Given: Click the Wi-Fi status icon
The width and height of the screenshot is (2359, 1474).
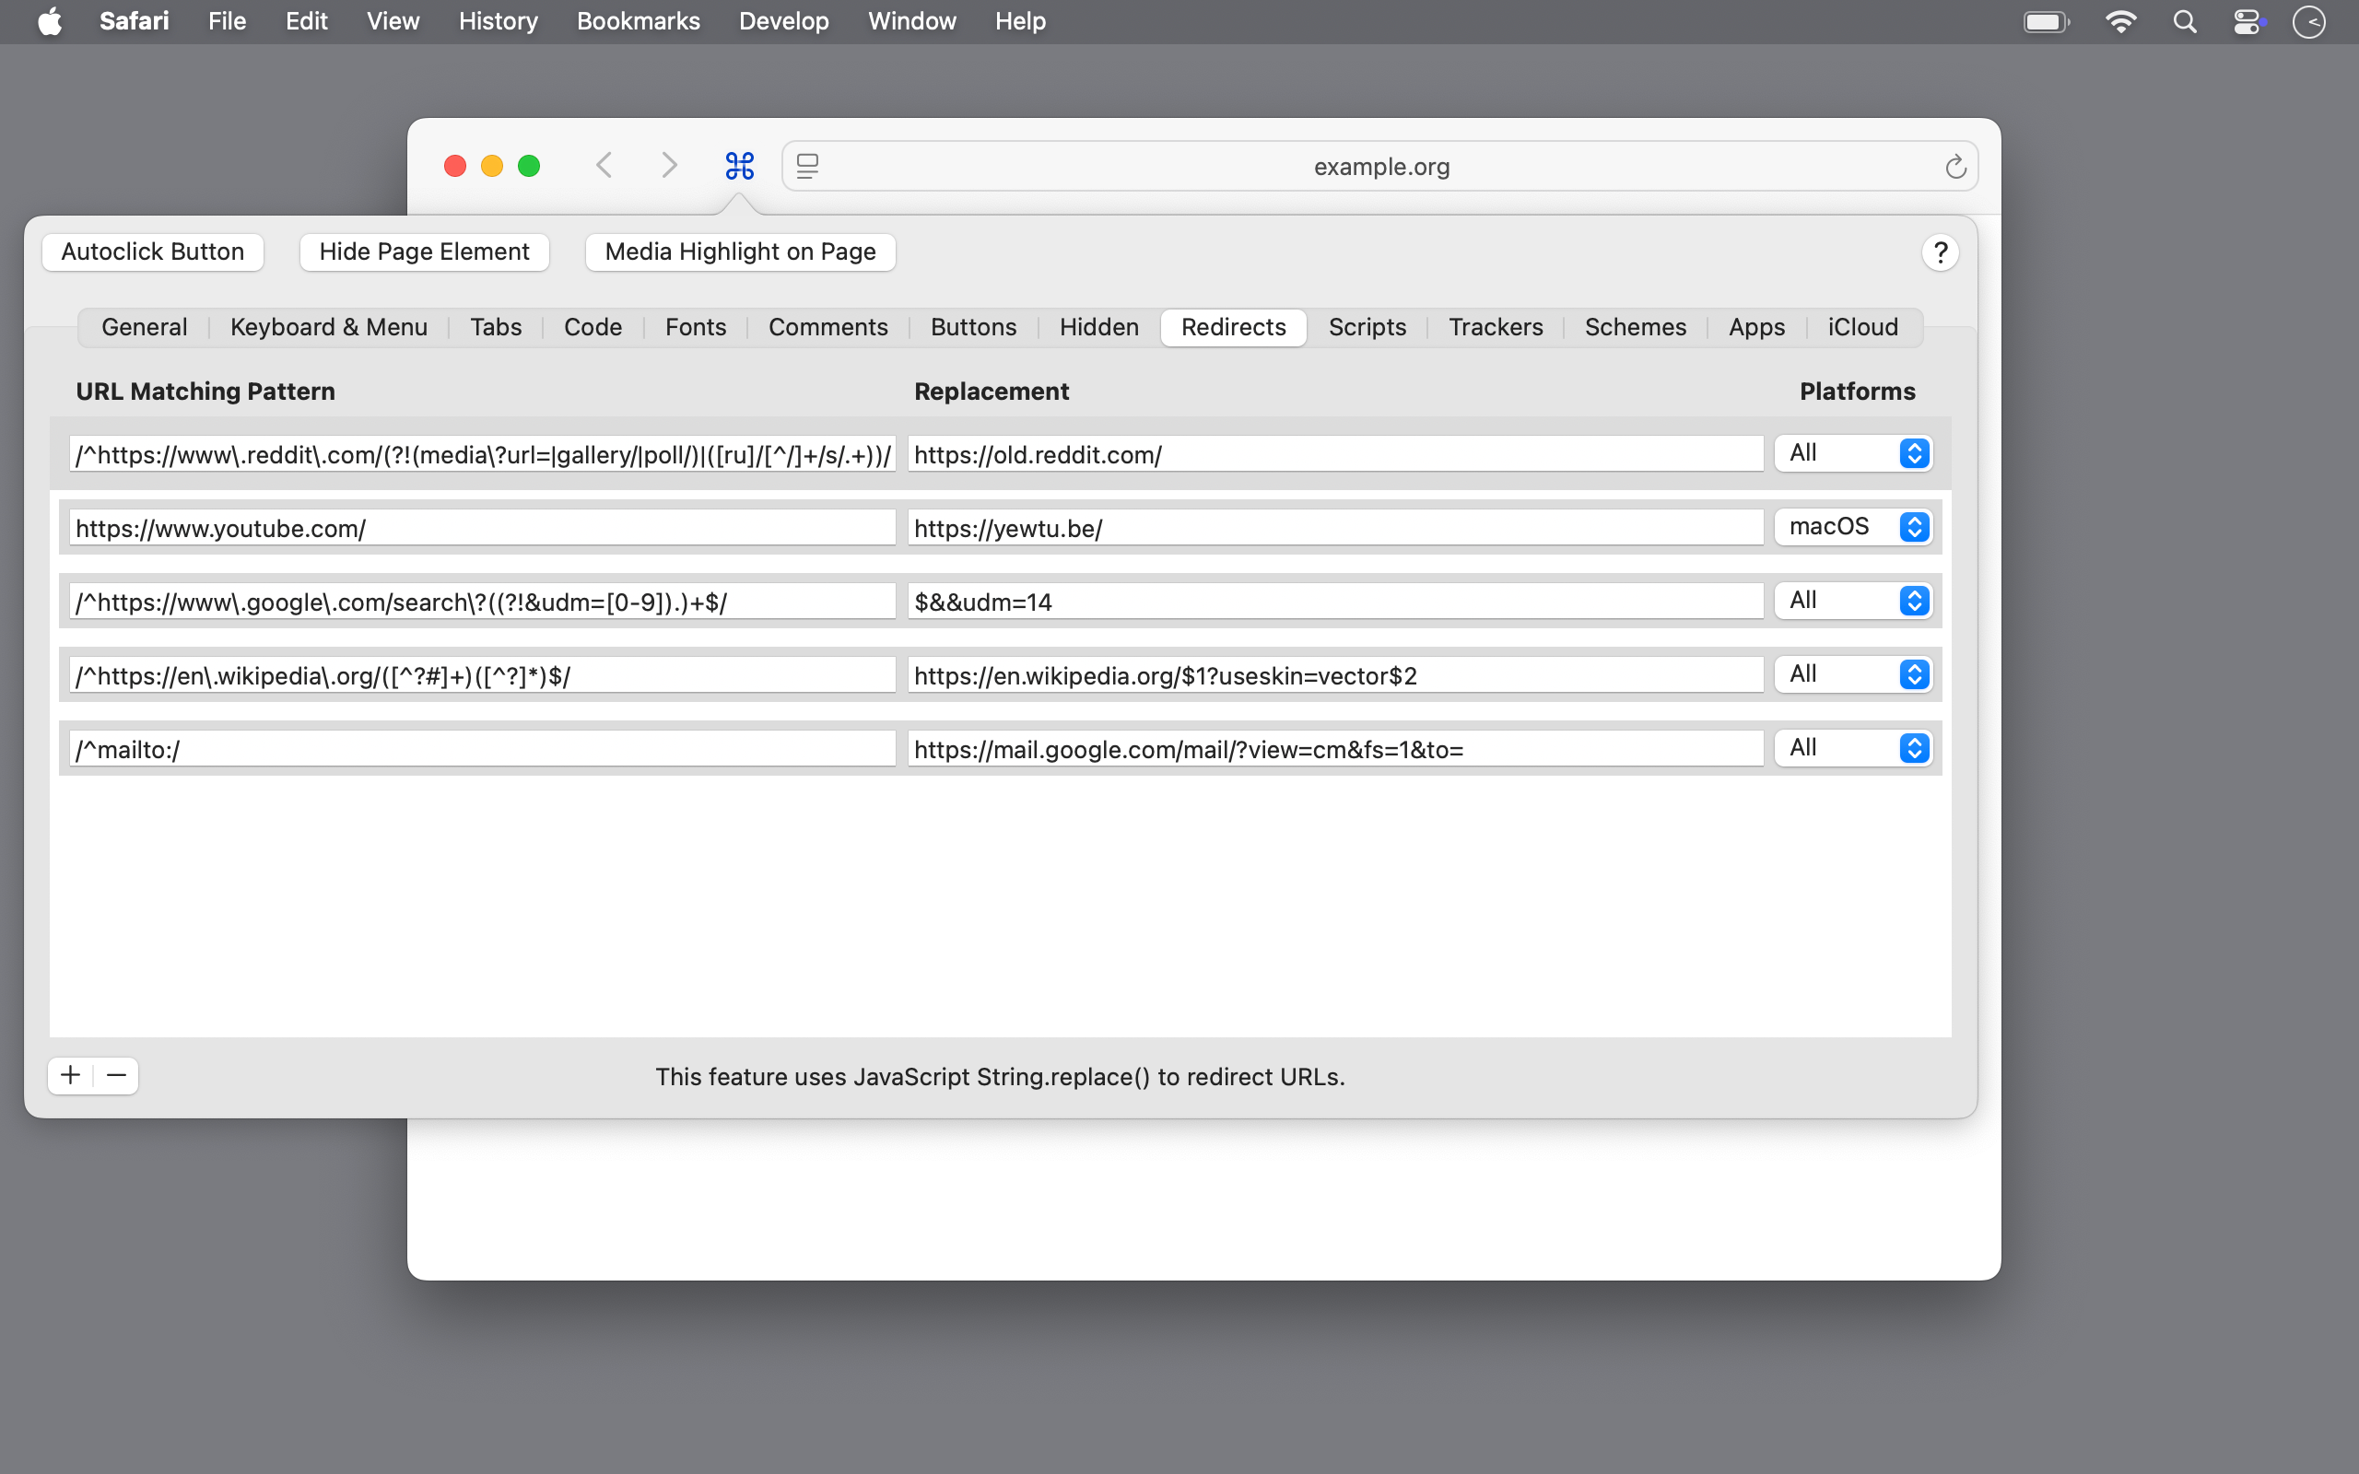Looking at the screenshot, I should click(x=2120, y=21).
